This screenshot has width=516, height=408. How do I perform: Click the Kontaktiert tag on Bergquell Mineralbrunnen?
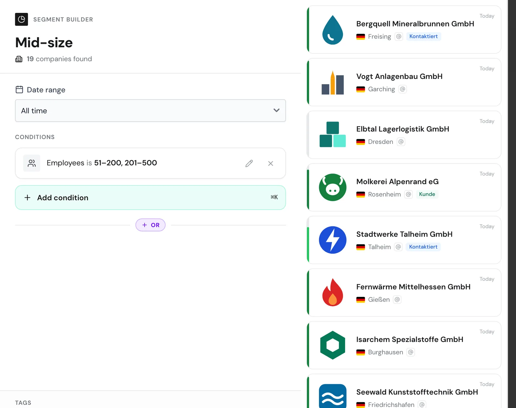tap(423, 36)
